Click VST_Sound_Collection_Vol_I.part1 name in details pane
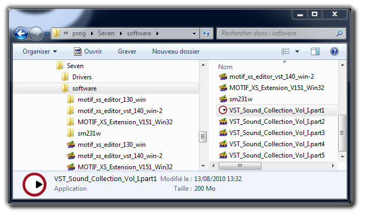 point(106,179)
